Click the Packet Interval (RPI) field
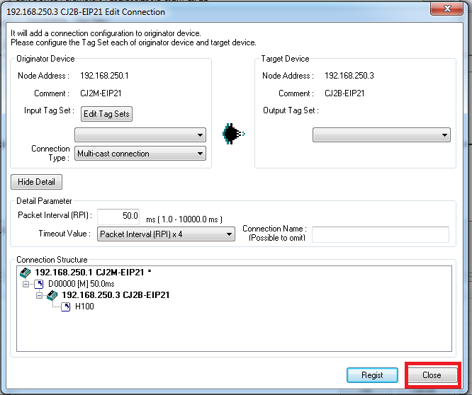The width and height of the screenshot is (472, 395). 118,217
